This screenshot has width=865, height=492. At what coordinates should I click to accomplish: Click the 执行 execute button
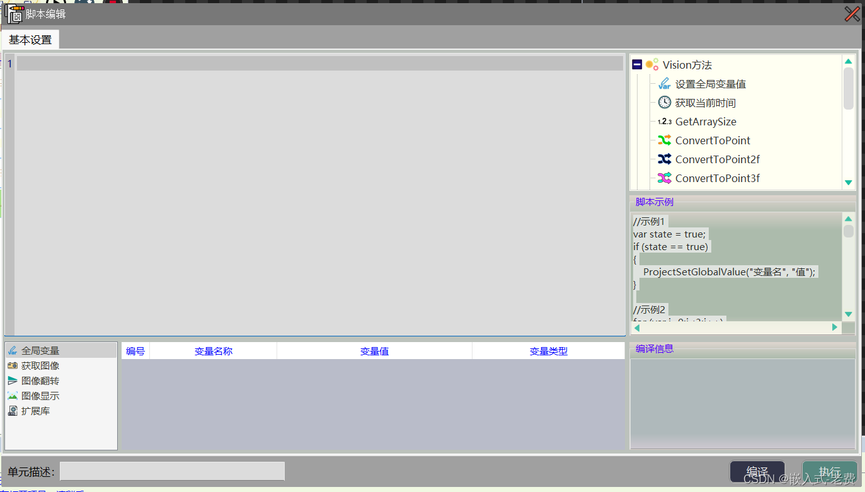point(830,472)
